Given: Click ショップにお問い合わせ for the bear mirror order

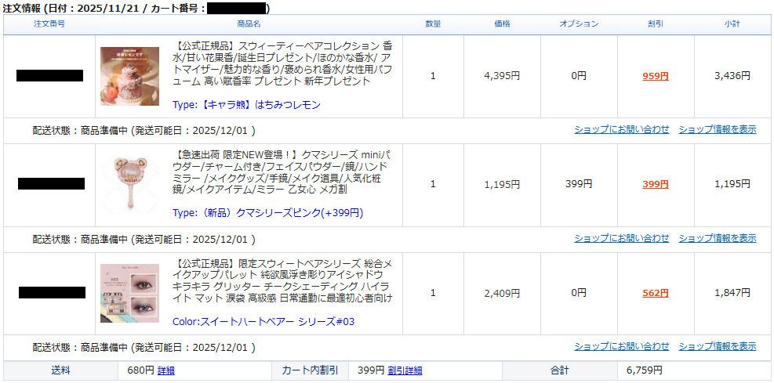Looking at the screenshot, I should click(x=621, y=238).
